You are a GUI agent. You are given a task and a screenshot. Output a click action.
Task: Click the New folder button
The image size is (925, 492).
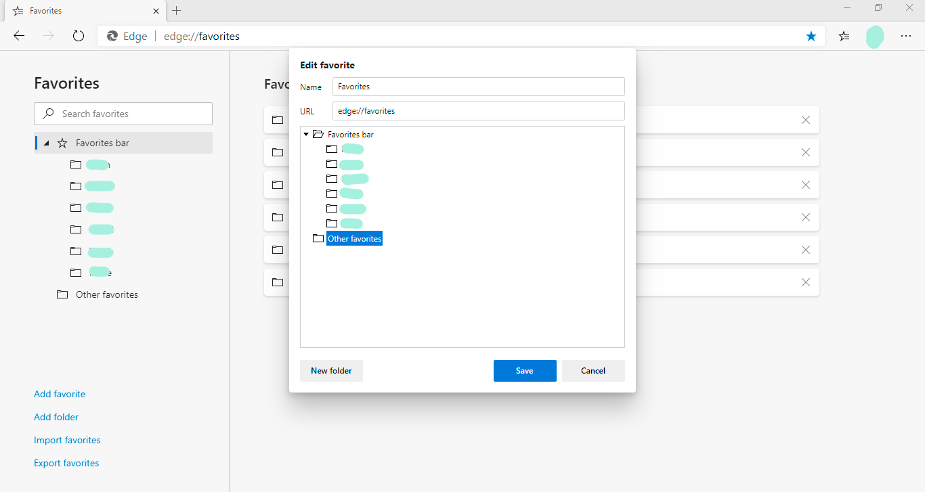click(331, 370)
